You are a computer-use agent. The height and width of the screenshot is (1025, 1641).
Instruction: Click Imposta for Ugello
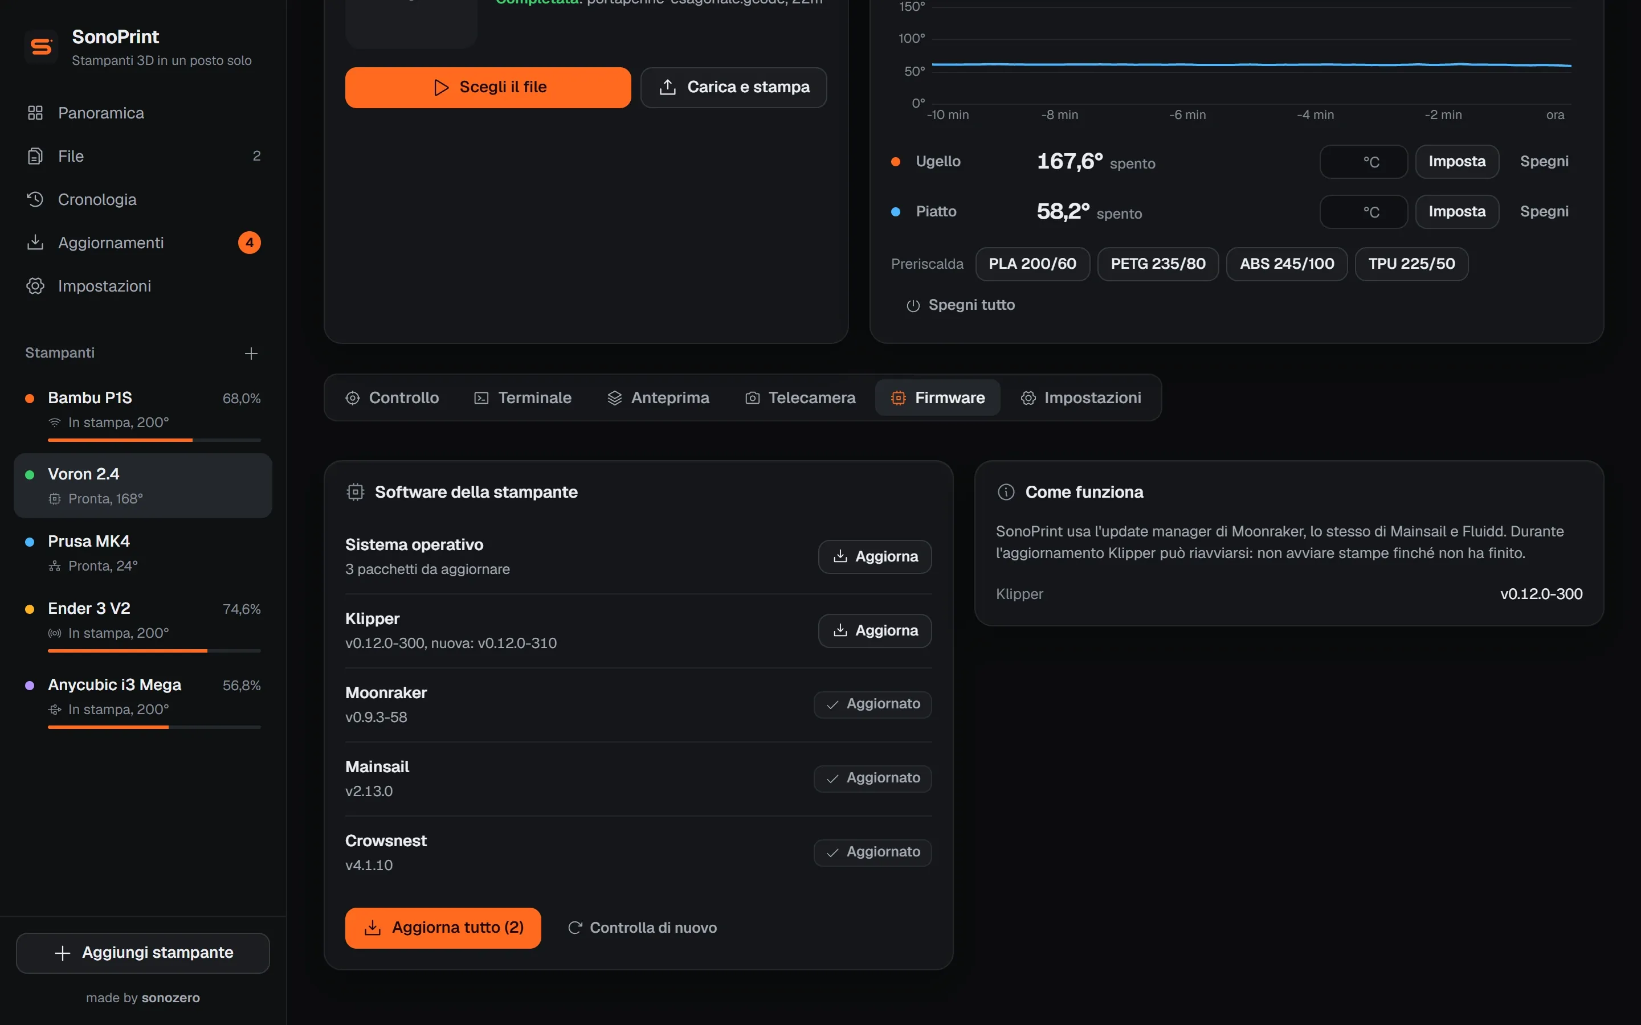(1456, 162)
